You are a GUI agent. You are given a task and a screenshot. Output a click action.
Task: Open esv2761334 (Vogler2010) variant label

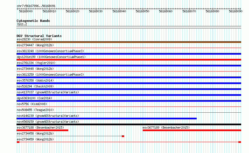(x=36, y=63)
